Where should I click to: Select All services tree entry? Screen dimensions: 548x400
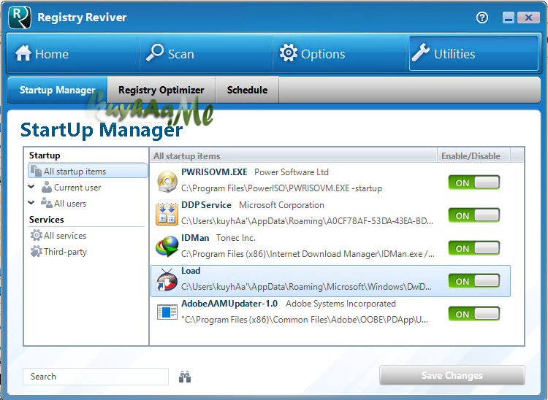point(64,236)
